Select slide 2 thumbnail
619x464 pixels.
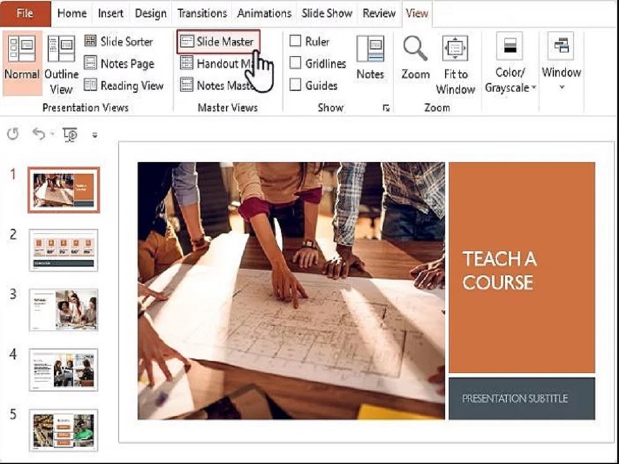pos(64,250)
